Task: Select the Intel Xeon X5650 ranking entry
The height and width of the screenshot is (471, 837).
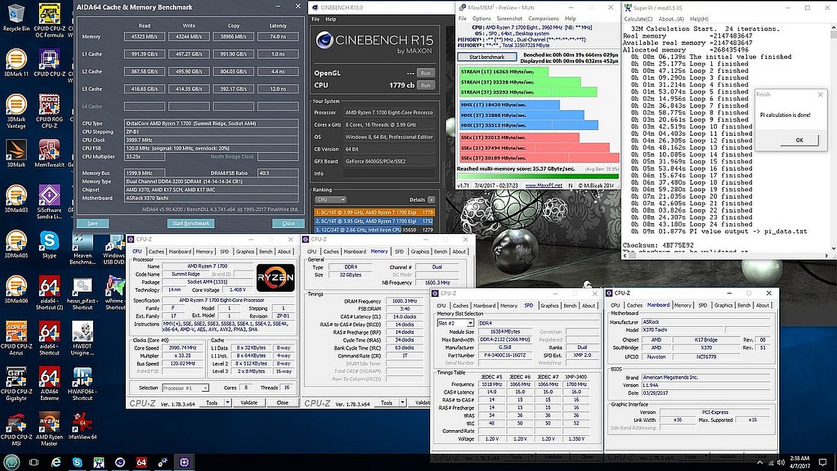Action: [374, 229]
